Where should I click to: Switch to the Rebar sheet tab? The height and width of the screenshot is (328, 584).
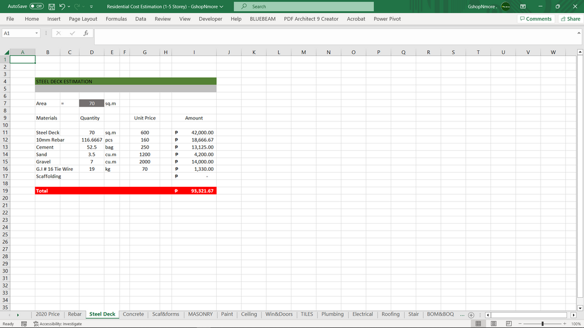[x=75, y=314]
